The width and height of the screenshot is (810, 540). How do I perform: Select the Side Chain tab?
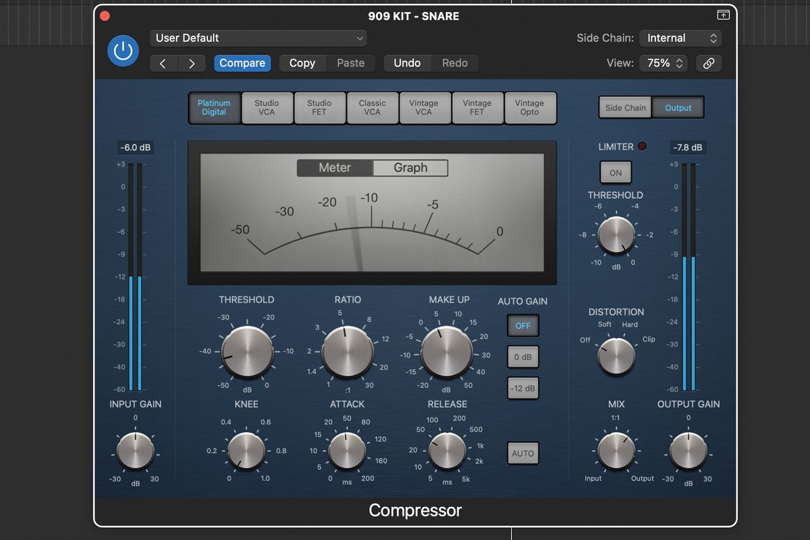tap(624, 107)
